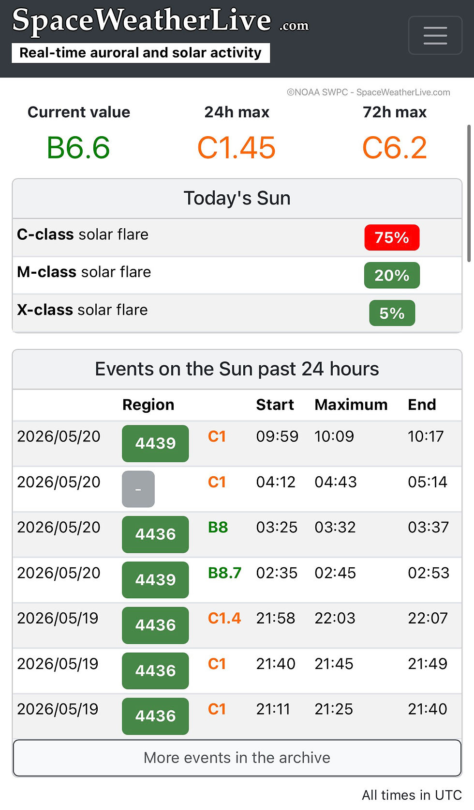The height and width of the screenshot is (810, 474).
Task: Open region 4436 for the B8 flare
Action: 155,534
